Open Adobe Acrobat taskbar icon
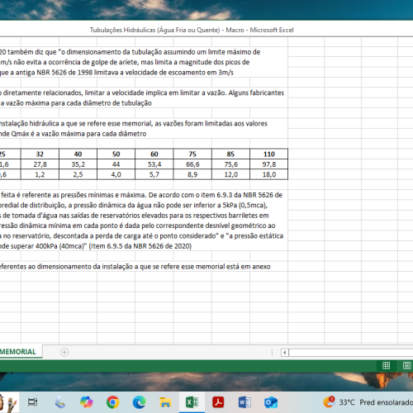The image size is (413, 413). click(218, 402)
